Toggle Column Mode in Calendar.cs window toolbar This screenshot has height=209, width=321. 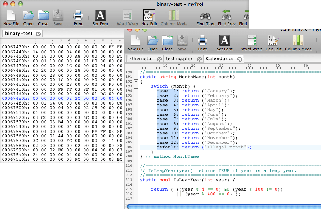click(x=298, y=43)
